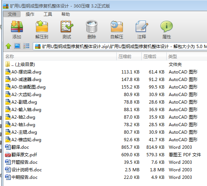Sort by the 压缩前 column header

point(129,57)
